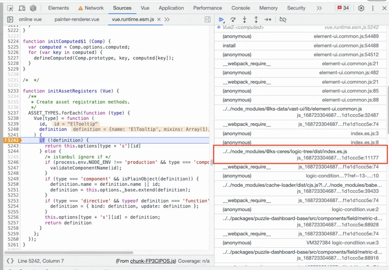Open the DevTools kebab menu

point(373,8)
